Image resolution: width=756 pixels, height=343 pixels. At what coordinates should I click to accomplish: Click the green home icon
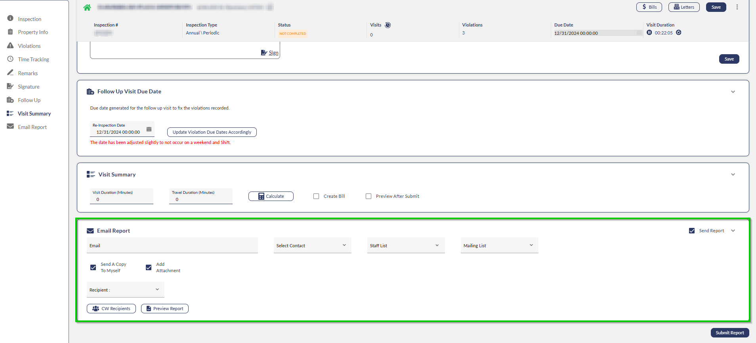pos(87,7)
